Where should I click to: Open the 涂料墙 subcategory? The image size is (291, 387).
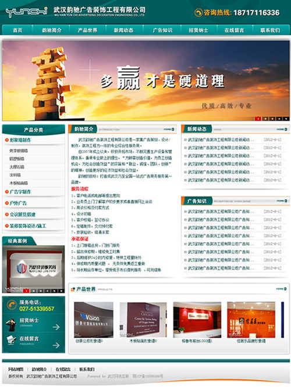click(x=15, y=175)
